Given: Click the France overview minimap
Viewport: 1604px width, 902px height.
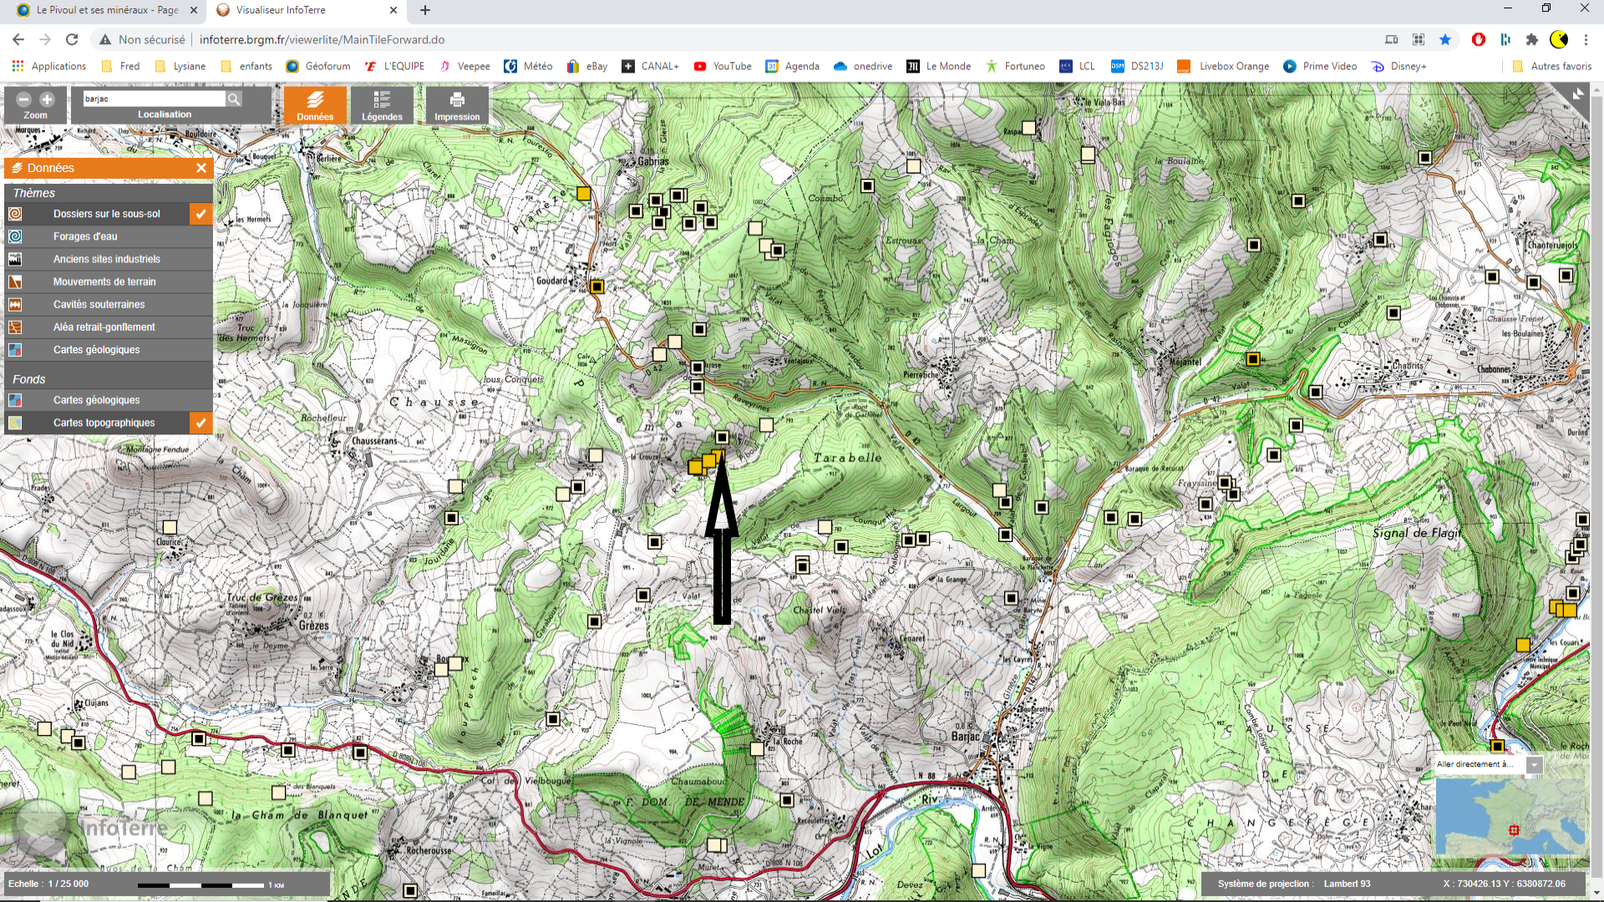Looking at the screenshot, I should pos(1510,817).
